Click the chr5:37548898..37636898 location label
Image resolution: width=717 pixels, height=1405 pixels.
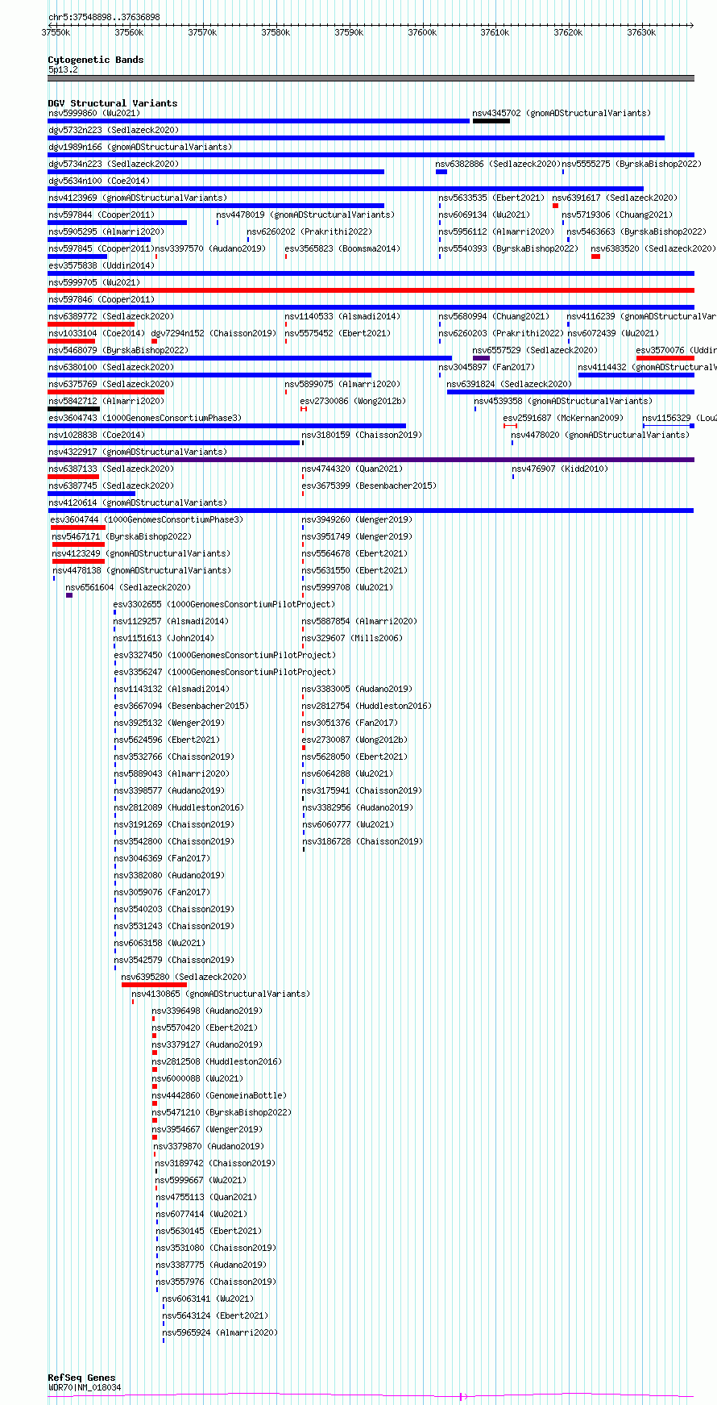tap(104, 17)
